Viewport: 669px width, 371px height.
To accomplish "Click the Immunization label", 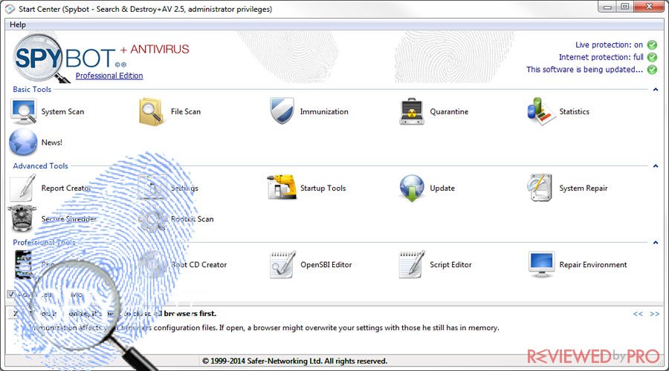I will pos(324,111).
